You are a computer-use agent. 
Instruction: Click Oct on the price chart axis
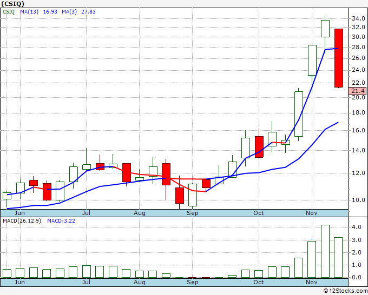[x=258, y=213]
